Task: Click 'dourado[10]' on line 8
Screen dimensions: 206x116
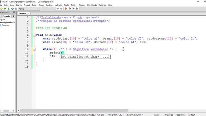Action: pos(103,42)
